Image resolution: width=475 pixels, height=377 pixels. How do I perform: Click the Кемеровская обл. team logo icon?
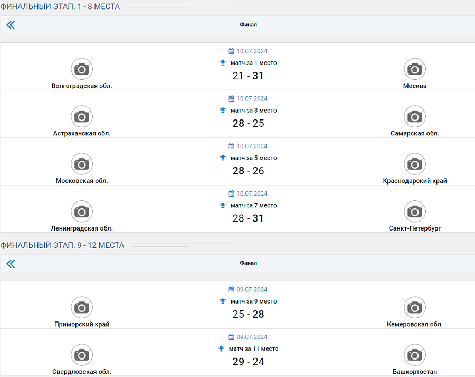tap(415, 307)
